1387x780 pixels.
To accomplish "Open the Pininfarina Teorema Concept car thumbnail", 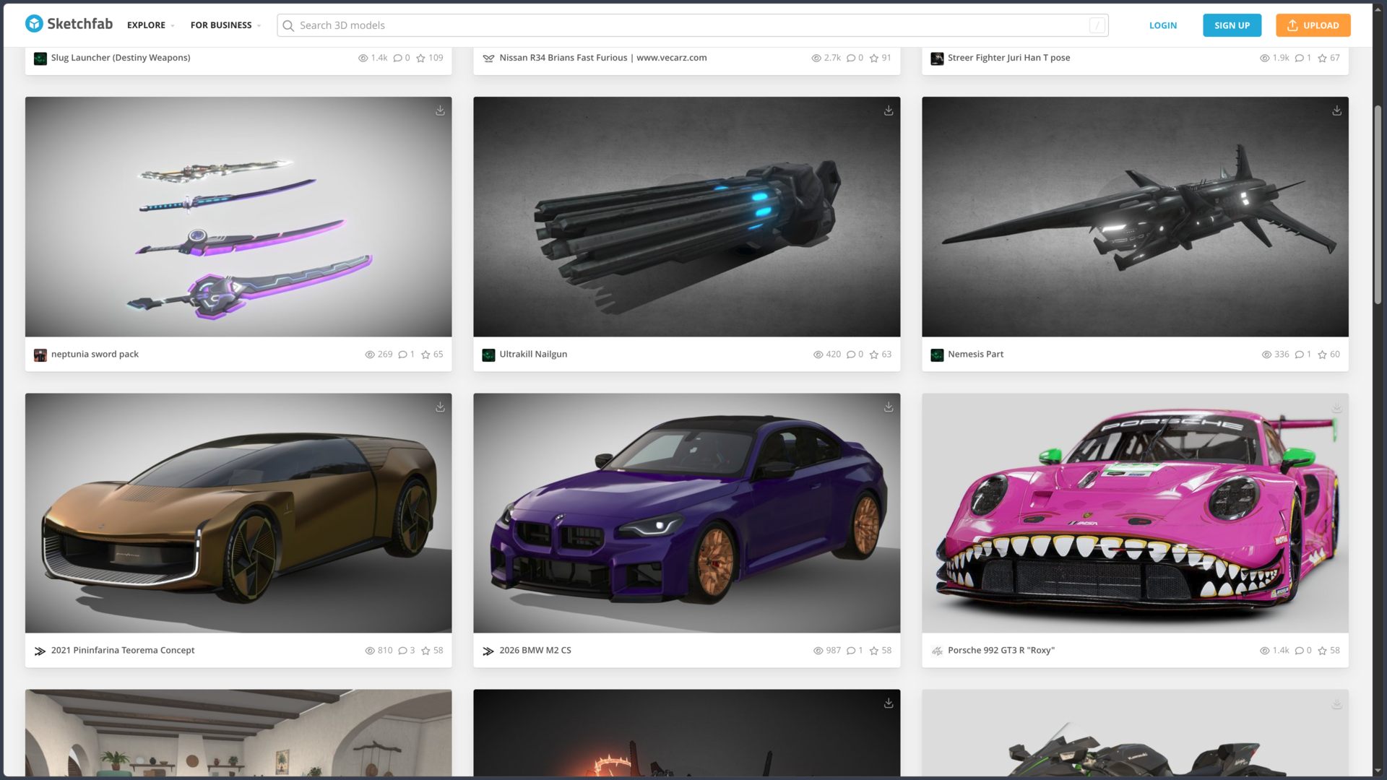I will pyautogui.click(x=238, y=513).
